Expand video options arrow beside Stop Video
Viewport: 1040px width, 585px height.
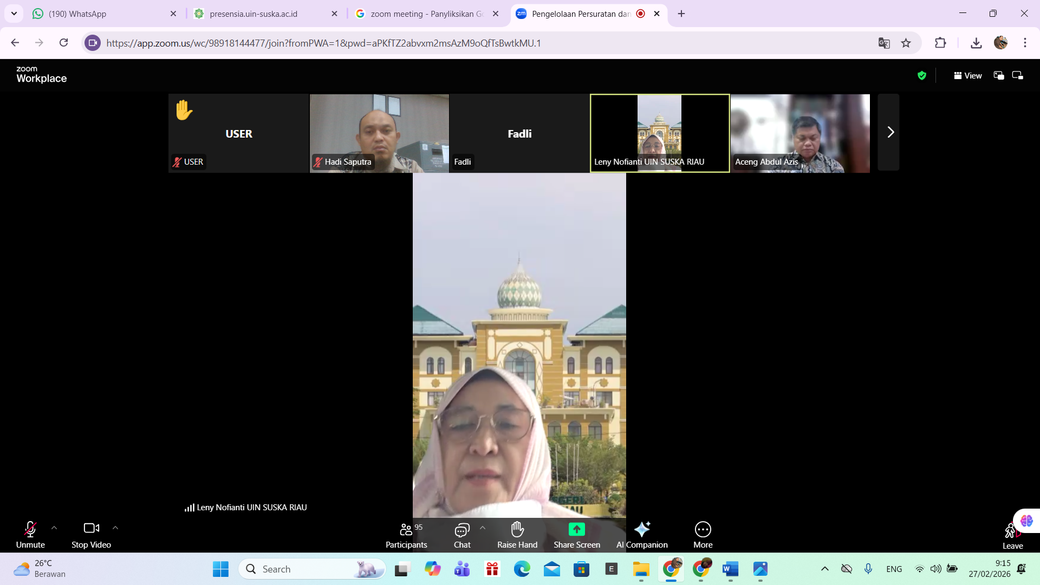tap(115, 528)
